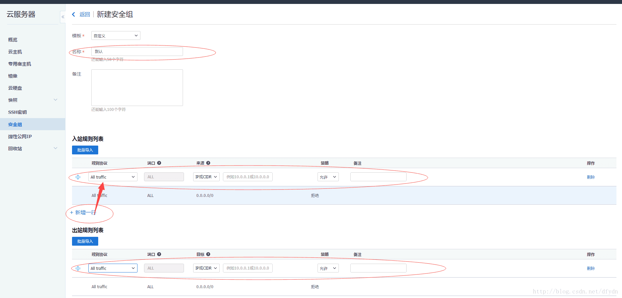Open outbound 策略 允许 dropdown
This screenshot has height=298, width=622.
pyautogui.click(x=328, y=268)
